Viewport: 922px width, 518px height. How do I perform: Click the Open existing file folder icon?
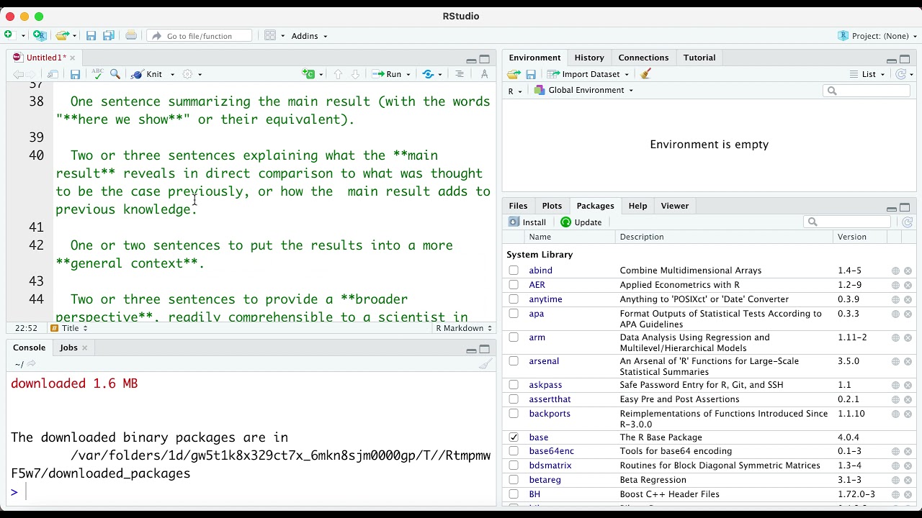[x=63, y=35]
